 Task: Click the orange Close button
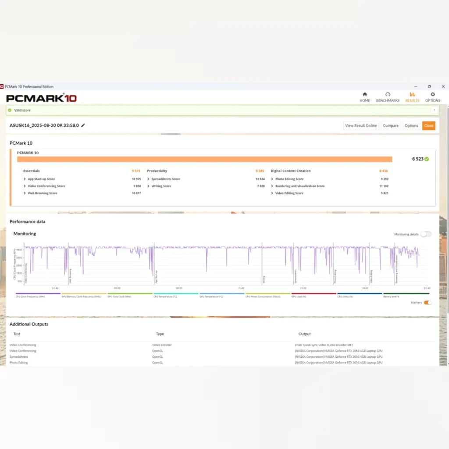[x=428, y=126]
